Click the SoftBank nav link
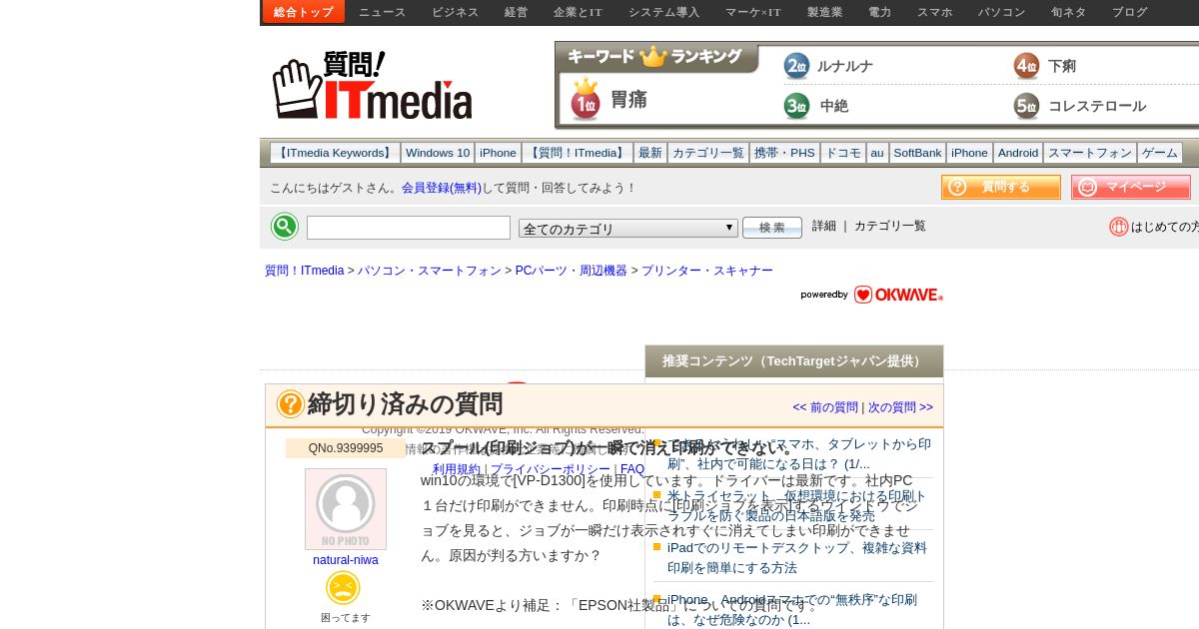The width and height of the screenshot is (1199, 629). [x=917, y=153]
